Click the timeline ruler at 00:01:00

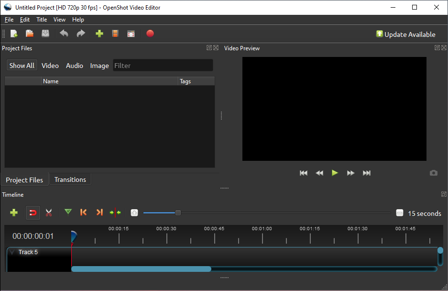click(262, 234)
